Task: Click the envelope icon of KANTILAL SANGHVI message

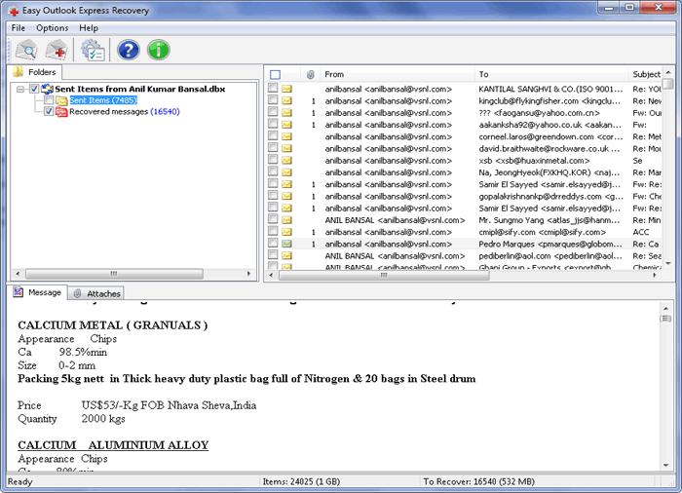Action: tap(286, 89)
